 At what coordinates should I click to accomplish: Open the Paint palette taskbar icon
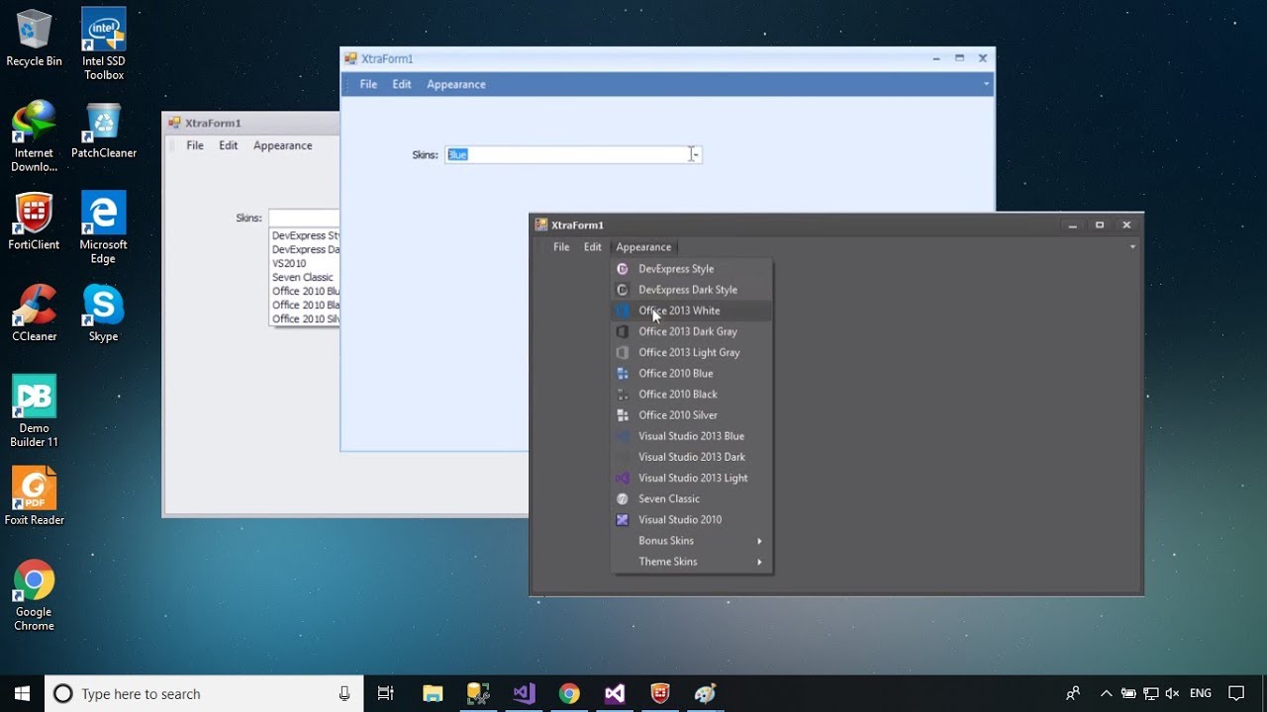(706, 693)
